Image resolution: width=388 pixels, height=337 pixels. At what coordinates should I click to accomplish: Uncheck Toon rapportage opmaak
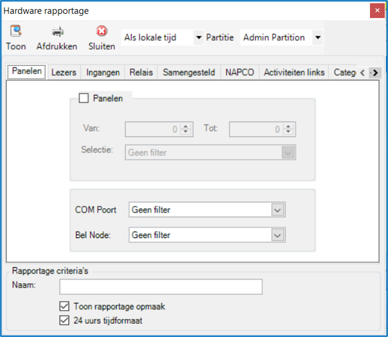64,307
